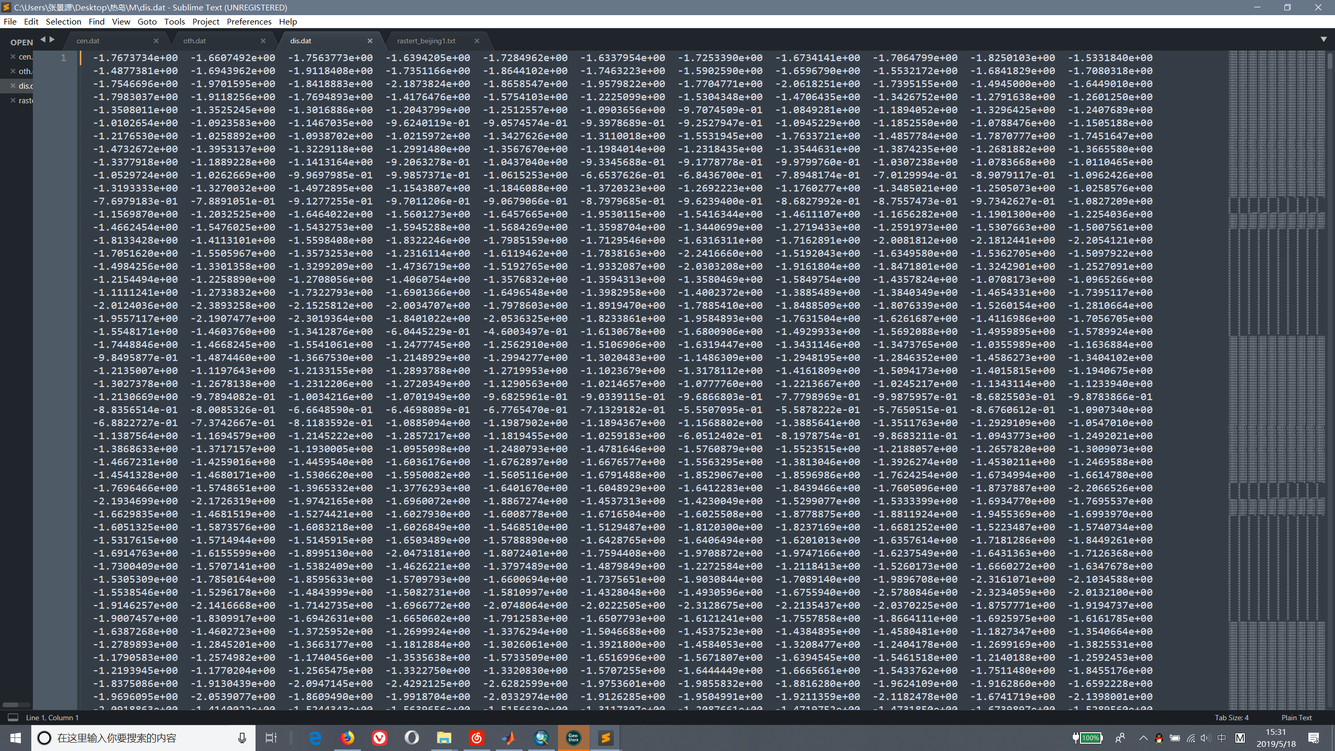1335x751 pixels.
Task: Change syntax via Plain Text selector
Action: coord(1296,718)
